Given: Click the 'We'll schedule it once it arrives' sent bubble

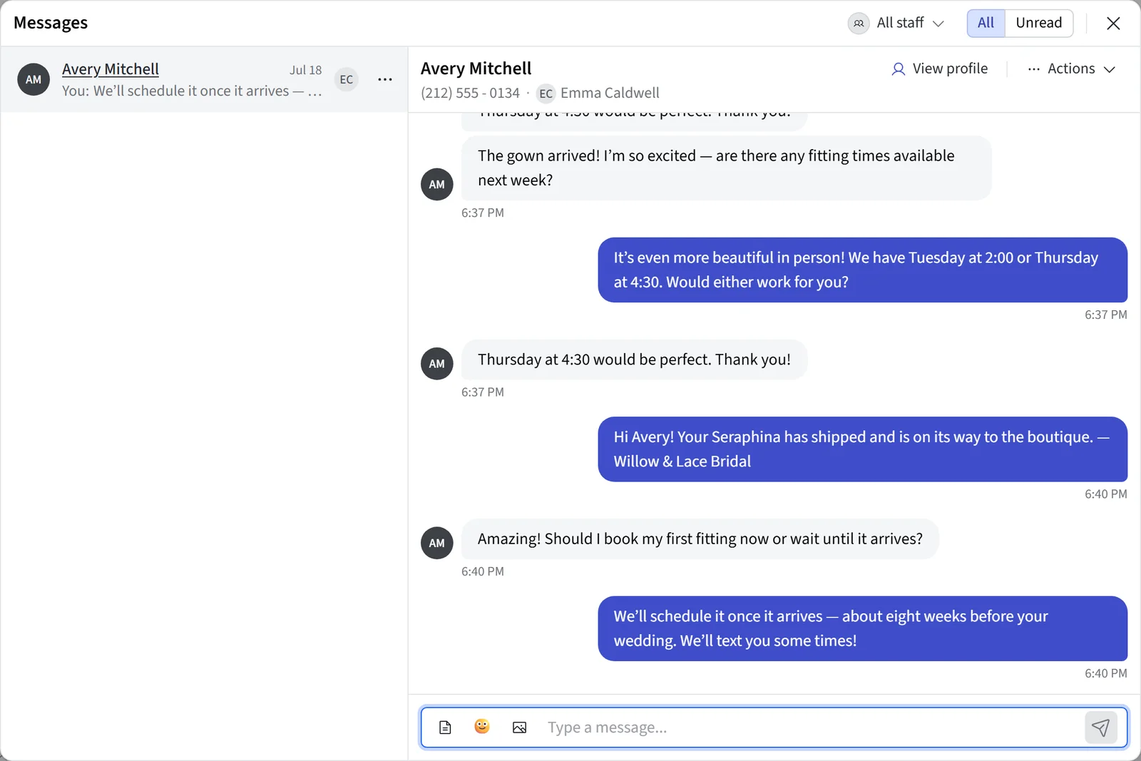Looking at the screenshot, I should coord(862,628).
